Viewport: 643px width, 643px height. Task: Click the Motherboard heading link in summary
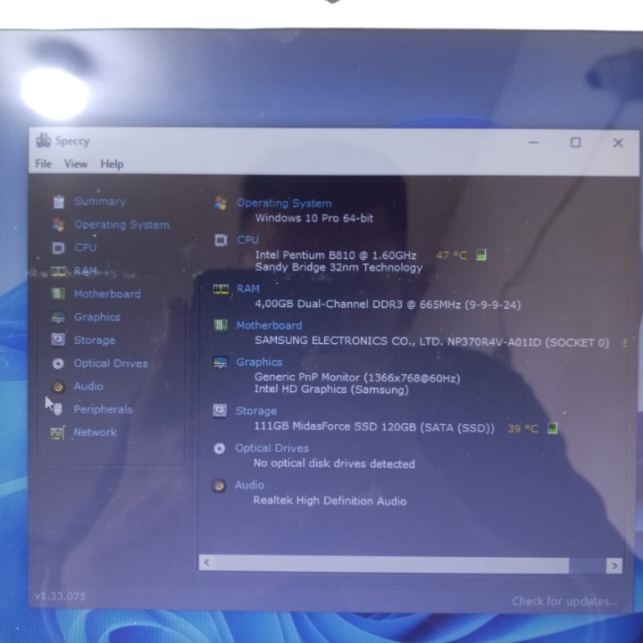tap(269, 326)
